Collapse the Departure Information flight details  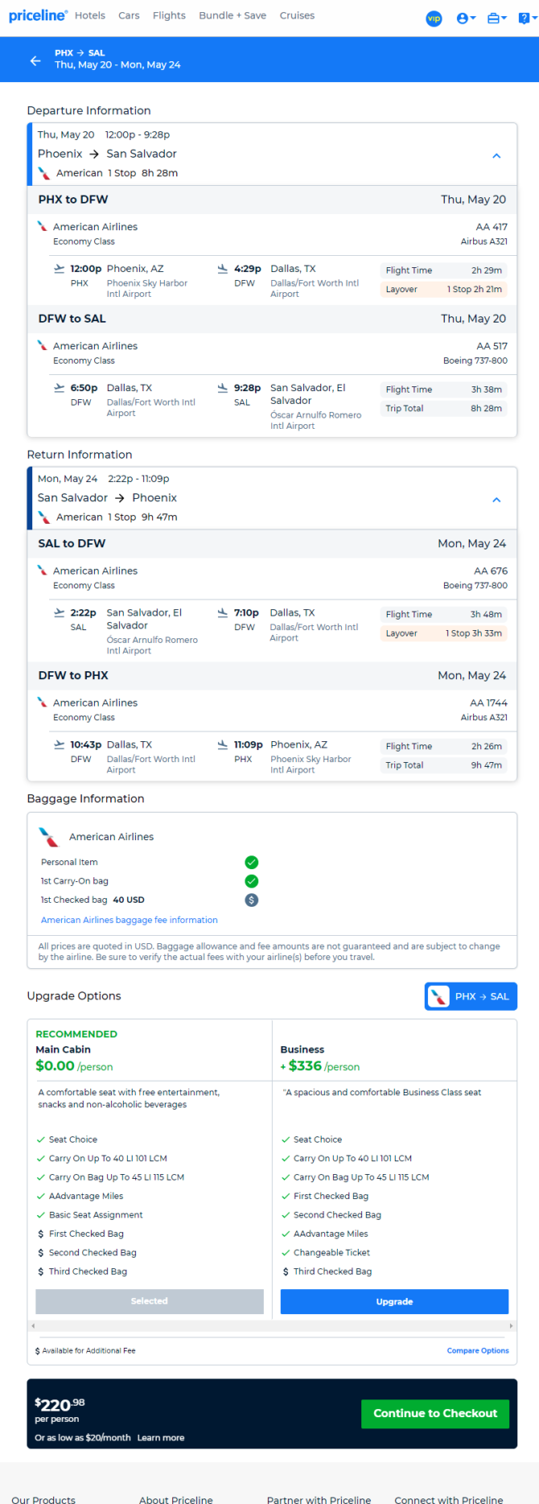tap(496, 156)
